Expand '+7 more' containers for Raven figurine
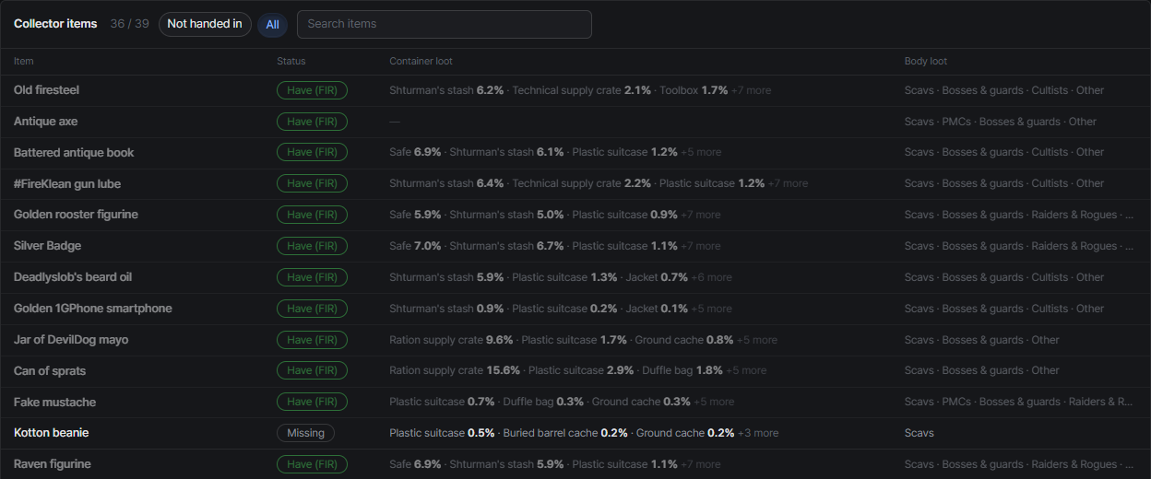This screenshot has height=479, width=1151. click(701, 464)
